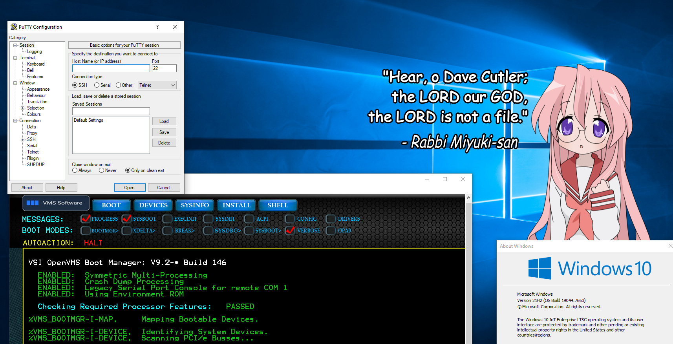Collapse the Connection tree node
The image size is (673, 344).
[x=15, y=121]
